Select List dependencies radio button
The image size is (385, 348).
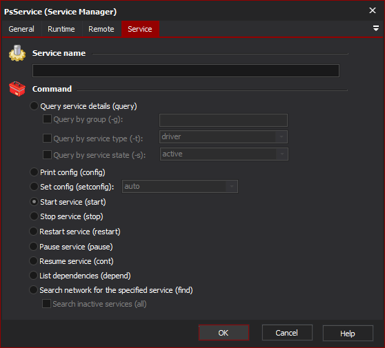[x=33, y=276]
